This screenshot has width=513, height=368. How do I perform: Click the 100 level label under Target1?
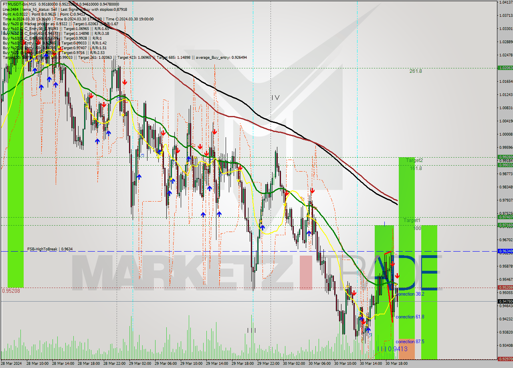click(x=417, y=228)
